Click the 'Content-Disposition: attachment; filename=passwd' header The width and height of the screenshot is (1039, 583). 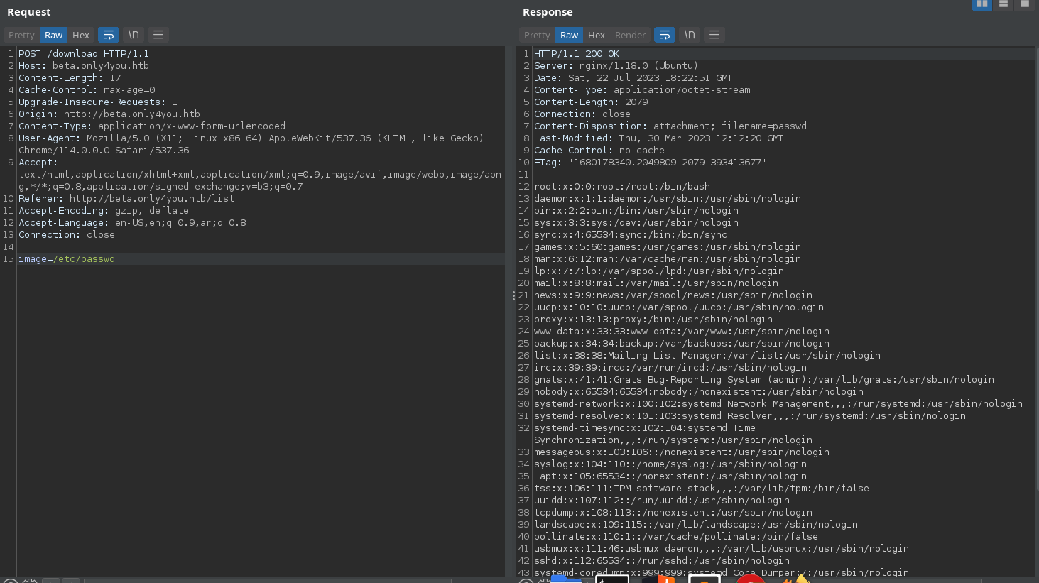coord(670,126)
